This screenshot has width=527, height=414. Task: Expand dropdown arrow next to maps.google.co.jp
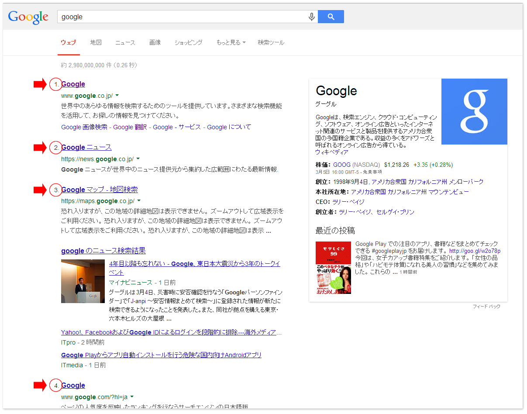tap(139, 201)
